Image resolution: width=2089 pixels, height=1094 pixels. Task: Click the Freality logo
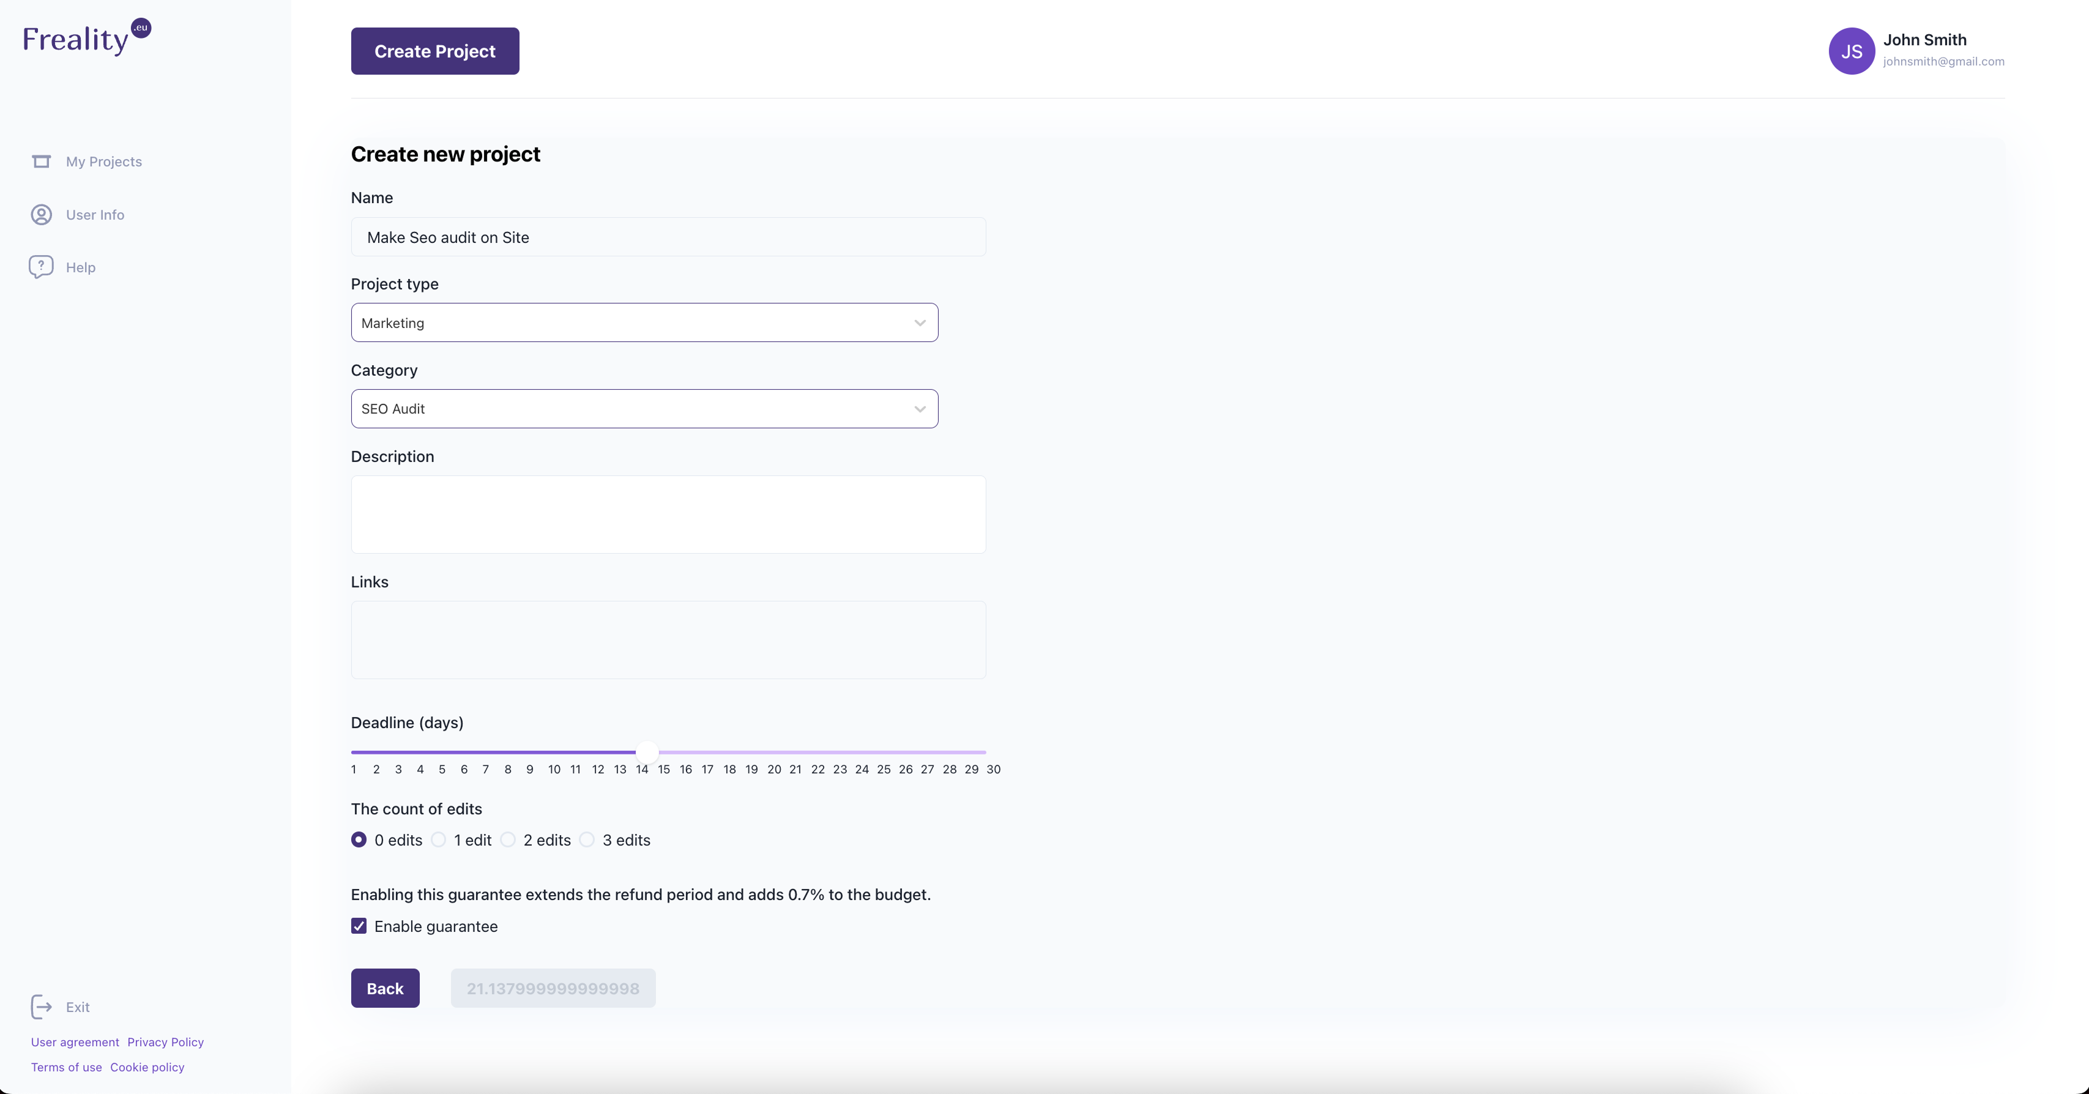click(84, 35)
